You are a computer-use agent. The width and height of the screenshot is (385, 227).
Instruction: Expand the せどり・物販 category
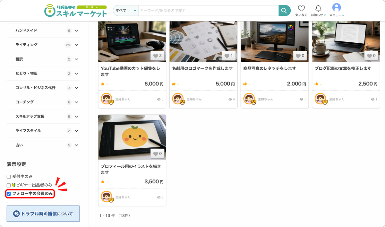76,74
